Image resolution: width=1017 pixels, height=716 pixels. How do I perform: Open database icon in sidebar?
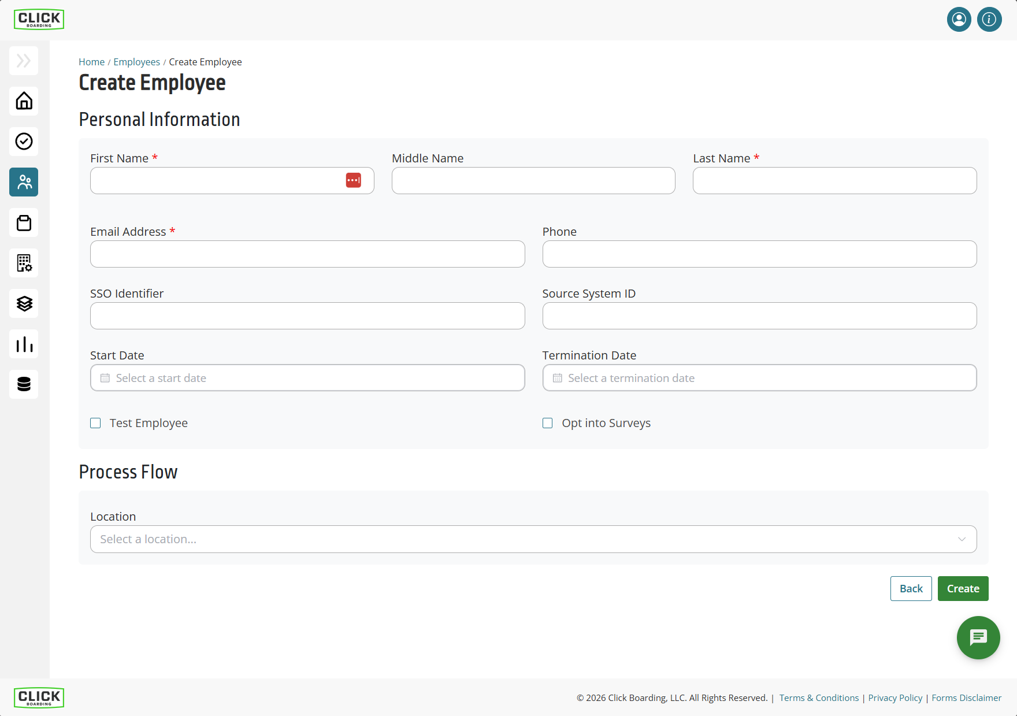pos(24,384)
